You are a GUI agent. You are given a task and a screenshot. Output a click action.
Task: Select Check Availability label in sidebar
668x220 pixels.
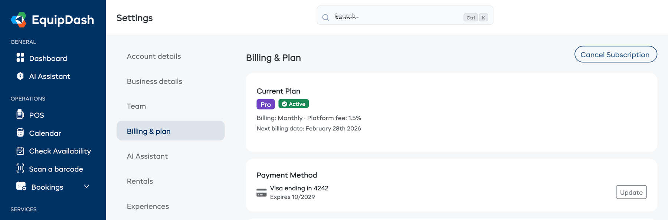(x=60, y=151)
